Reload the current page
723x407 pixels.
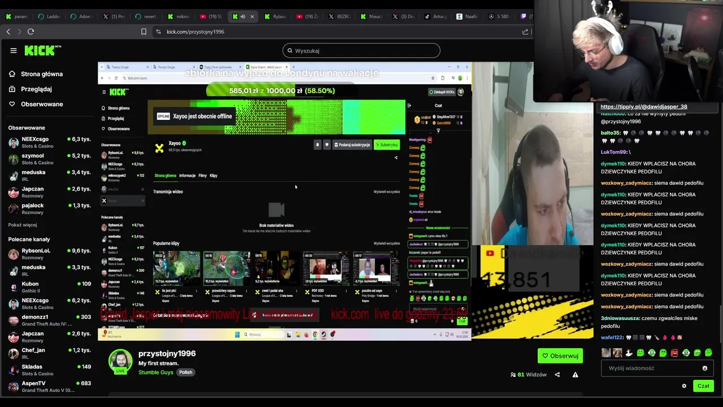[x=31, y=32]
